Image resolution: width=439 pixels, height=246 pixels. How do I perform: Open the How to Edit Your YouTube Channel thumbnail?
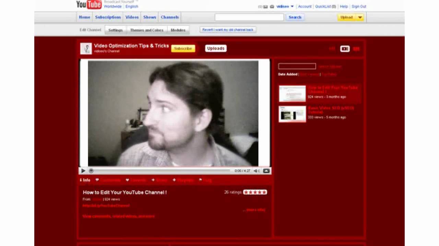(x=292, y=94)
